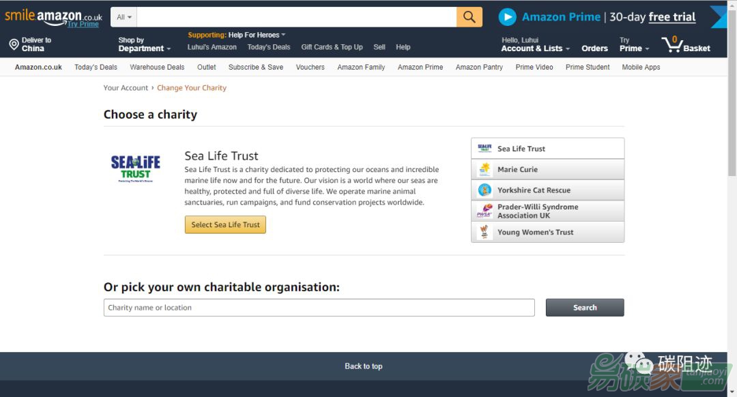
Task: Open the Supporting Help For Heroes dropdown
Action: [237, 35]
